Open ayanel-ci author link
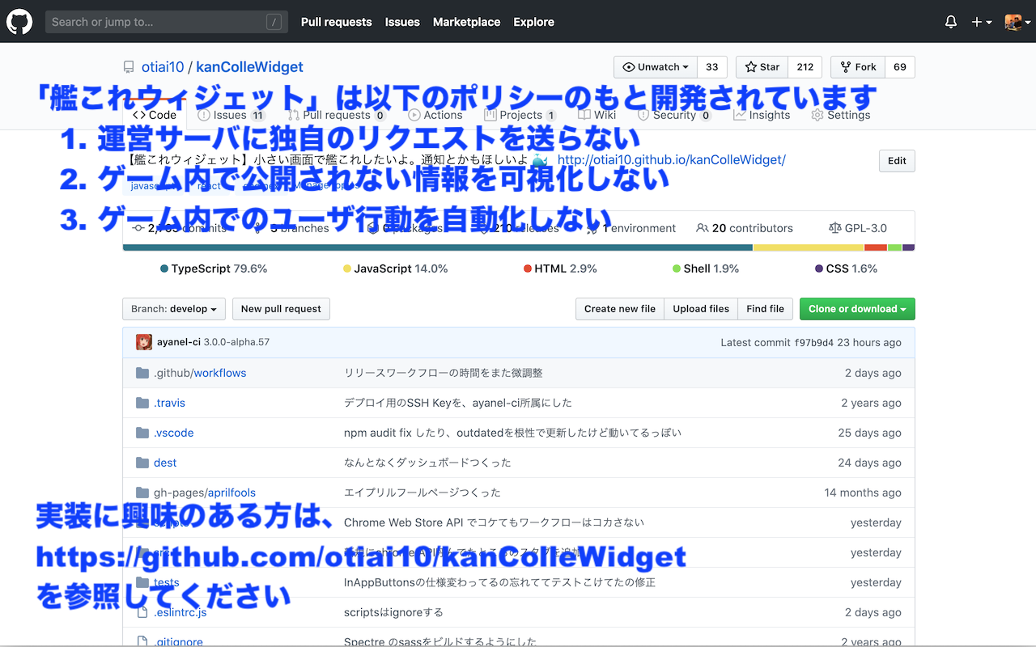1036x647 pixels. coord(179,342)
